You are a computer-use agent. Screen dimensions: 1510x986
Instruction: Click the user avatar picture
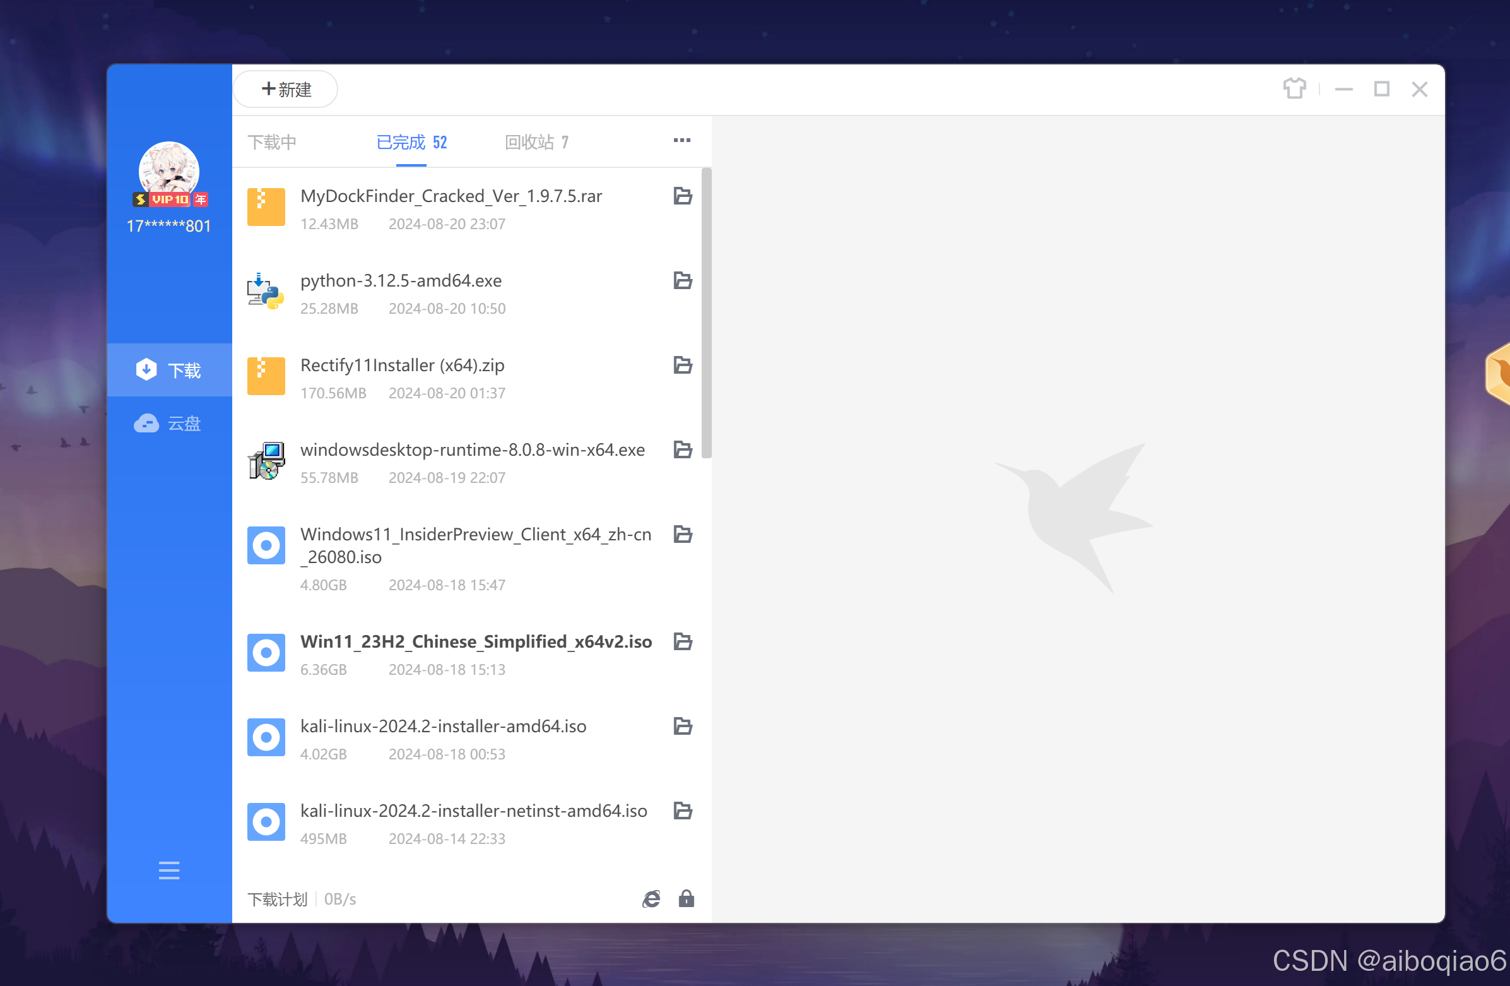coord(168,168)
